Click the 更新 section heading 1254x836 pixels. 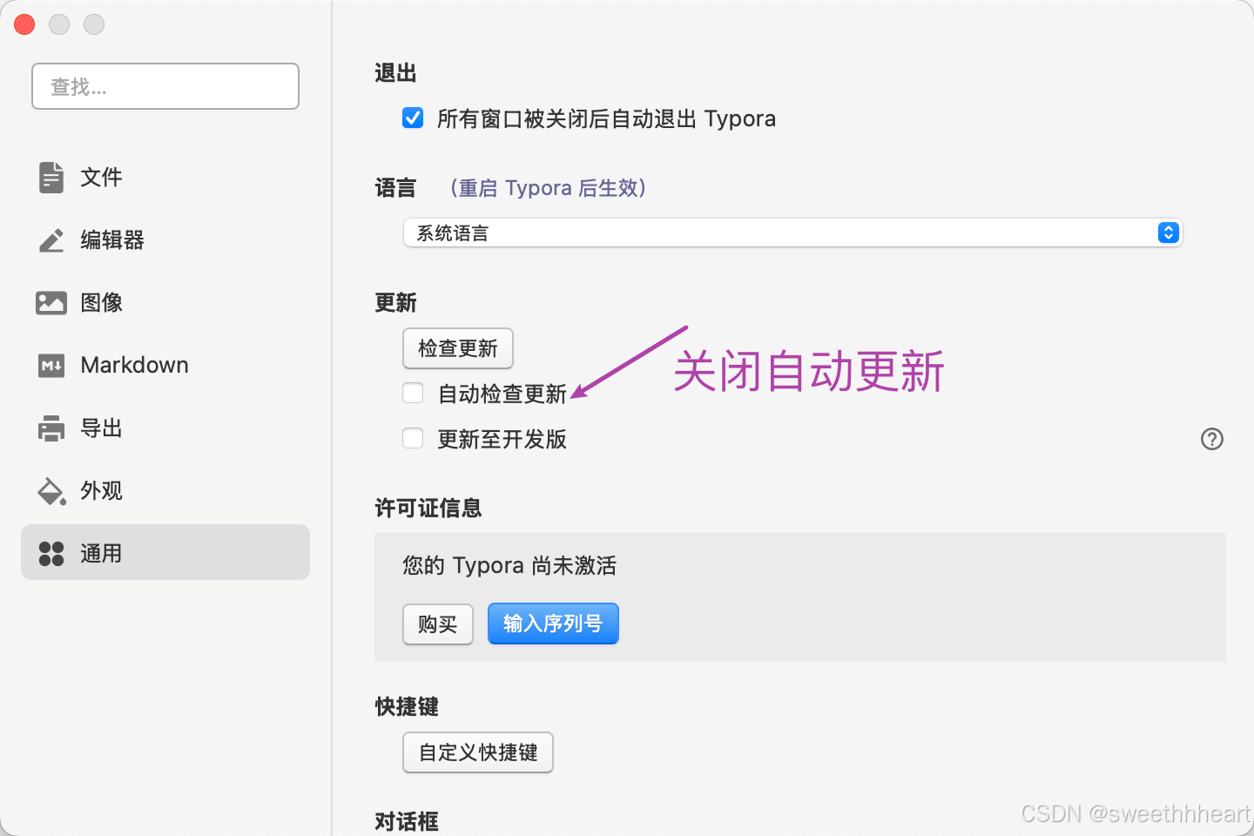point(396,303)
